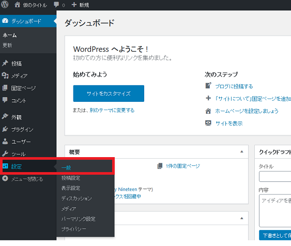Click the paintbrush icon beside 外観
Screen dimensions: 291x246
pos(5,116)
